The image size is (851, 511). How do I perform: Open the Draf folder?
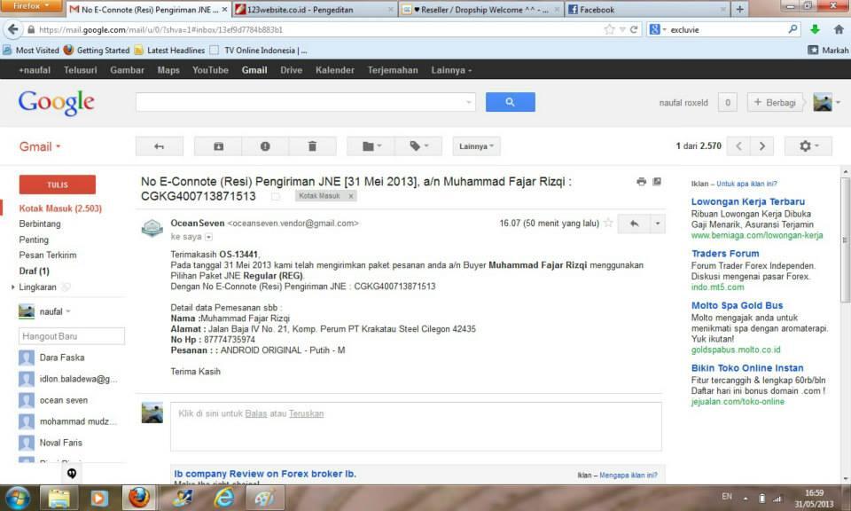[x=35, y=271]
